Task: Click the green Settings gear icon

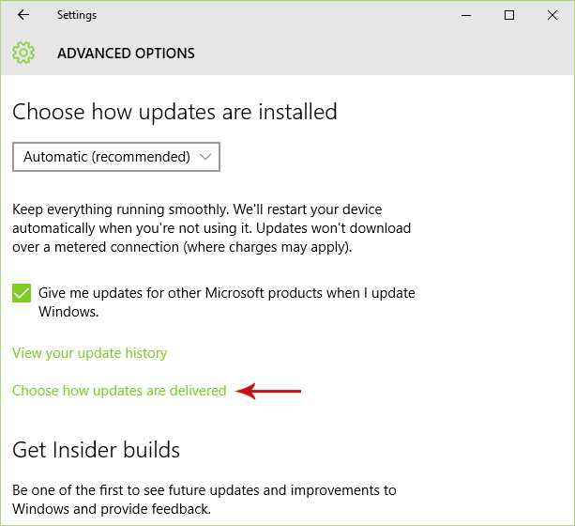Action: (x=23, y=53)
